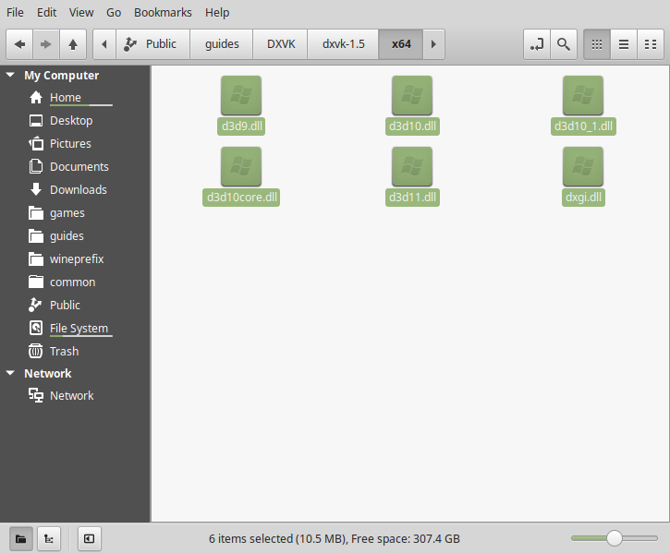The width and height of the screenshot is (670, 553).
Task: Click the dxgi.dll filename label
Action: (x=583, y=198)
